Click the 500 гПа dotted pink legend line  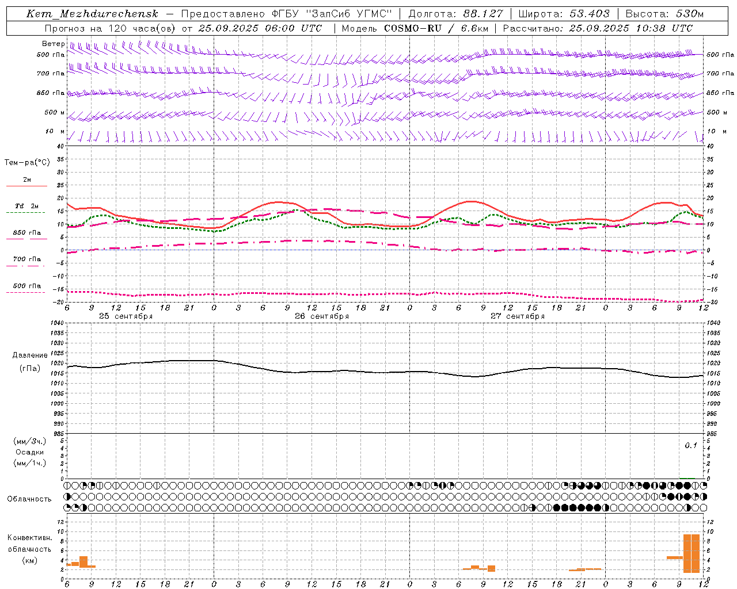point(26,292)
